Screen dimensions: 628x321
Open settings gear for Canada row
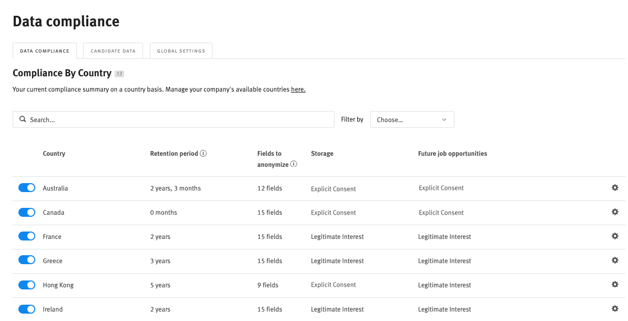point(615,212)
